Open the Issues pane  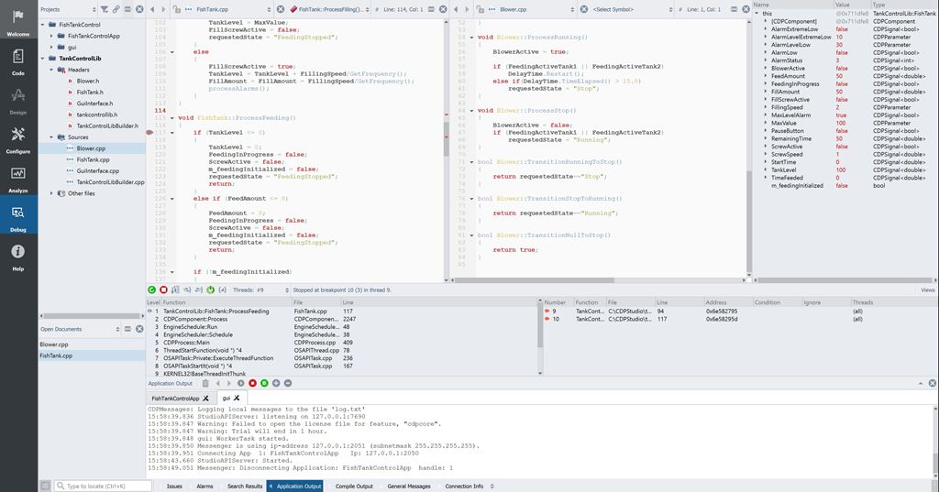174,486
